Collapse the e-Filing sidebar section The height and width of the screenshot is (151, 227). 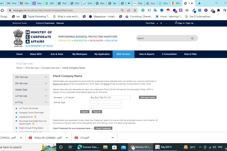pos(31,102)
